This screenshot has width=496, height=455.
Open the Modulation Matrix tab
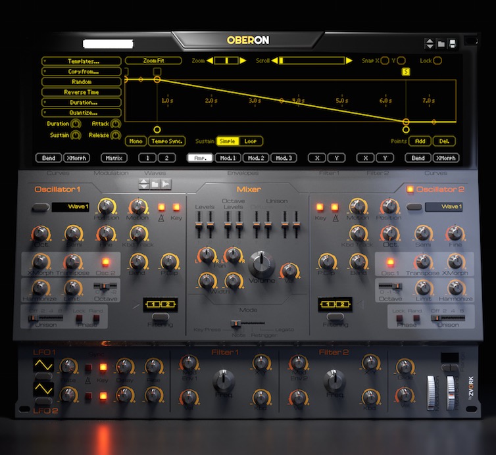pyautogui.click(x=114, y=158)
